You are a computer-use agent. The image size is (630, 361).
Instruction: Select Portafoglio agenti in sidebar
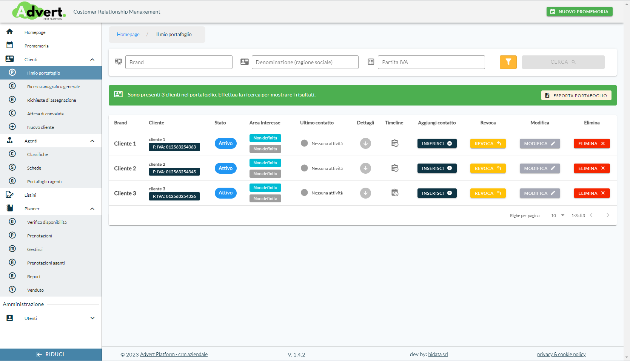(44, 182)
